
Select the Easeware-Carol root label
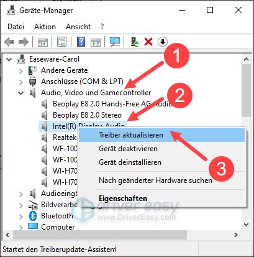click(54, 59)
